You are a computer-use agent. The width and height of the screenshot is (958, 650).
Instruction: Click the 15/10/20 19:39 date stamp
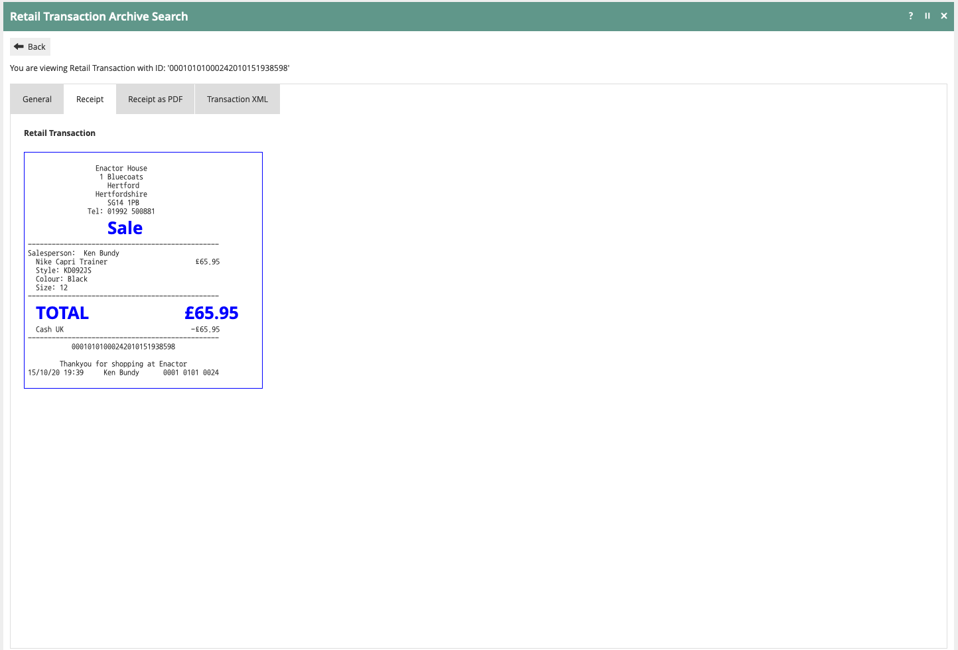(56, 373)
